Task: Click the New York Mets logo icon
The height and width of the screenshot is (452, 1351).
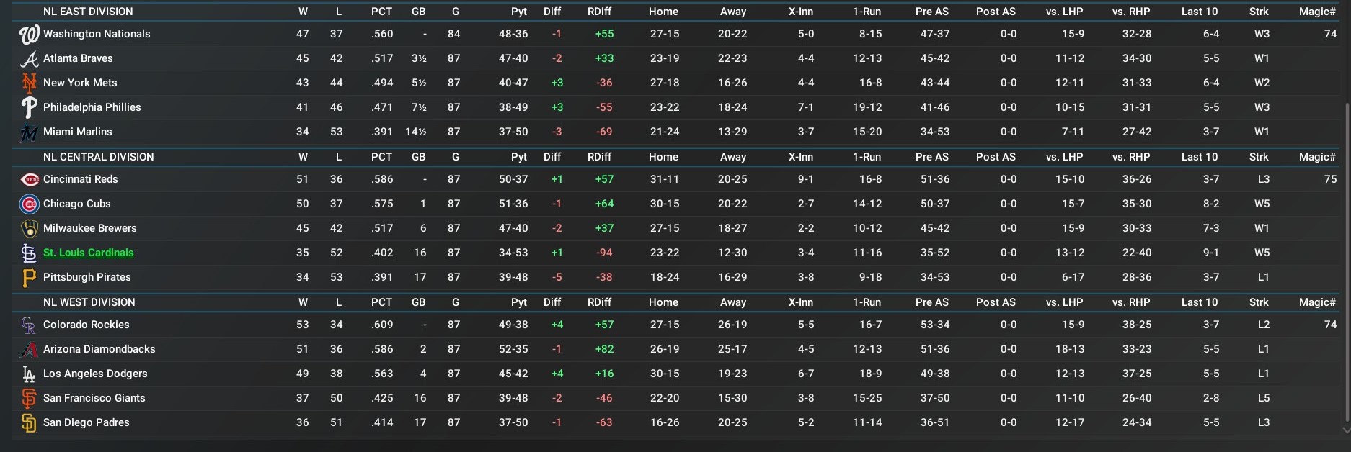Action: pyautogui.click(x=29, y=83)
